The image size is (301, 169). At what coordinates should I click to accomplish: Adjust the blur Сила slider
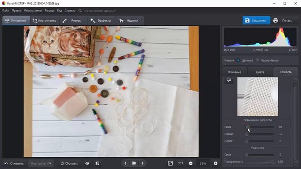click(260, 154)
